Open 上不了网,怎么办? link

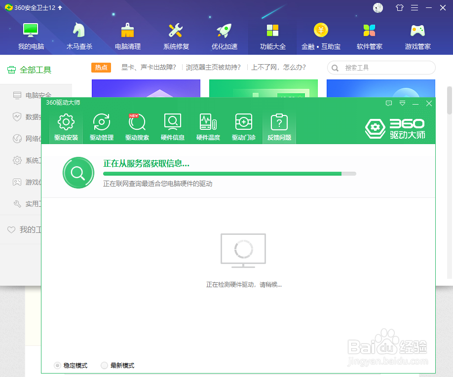click(278, 67)
